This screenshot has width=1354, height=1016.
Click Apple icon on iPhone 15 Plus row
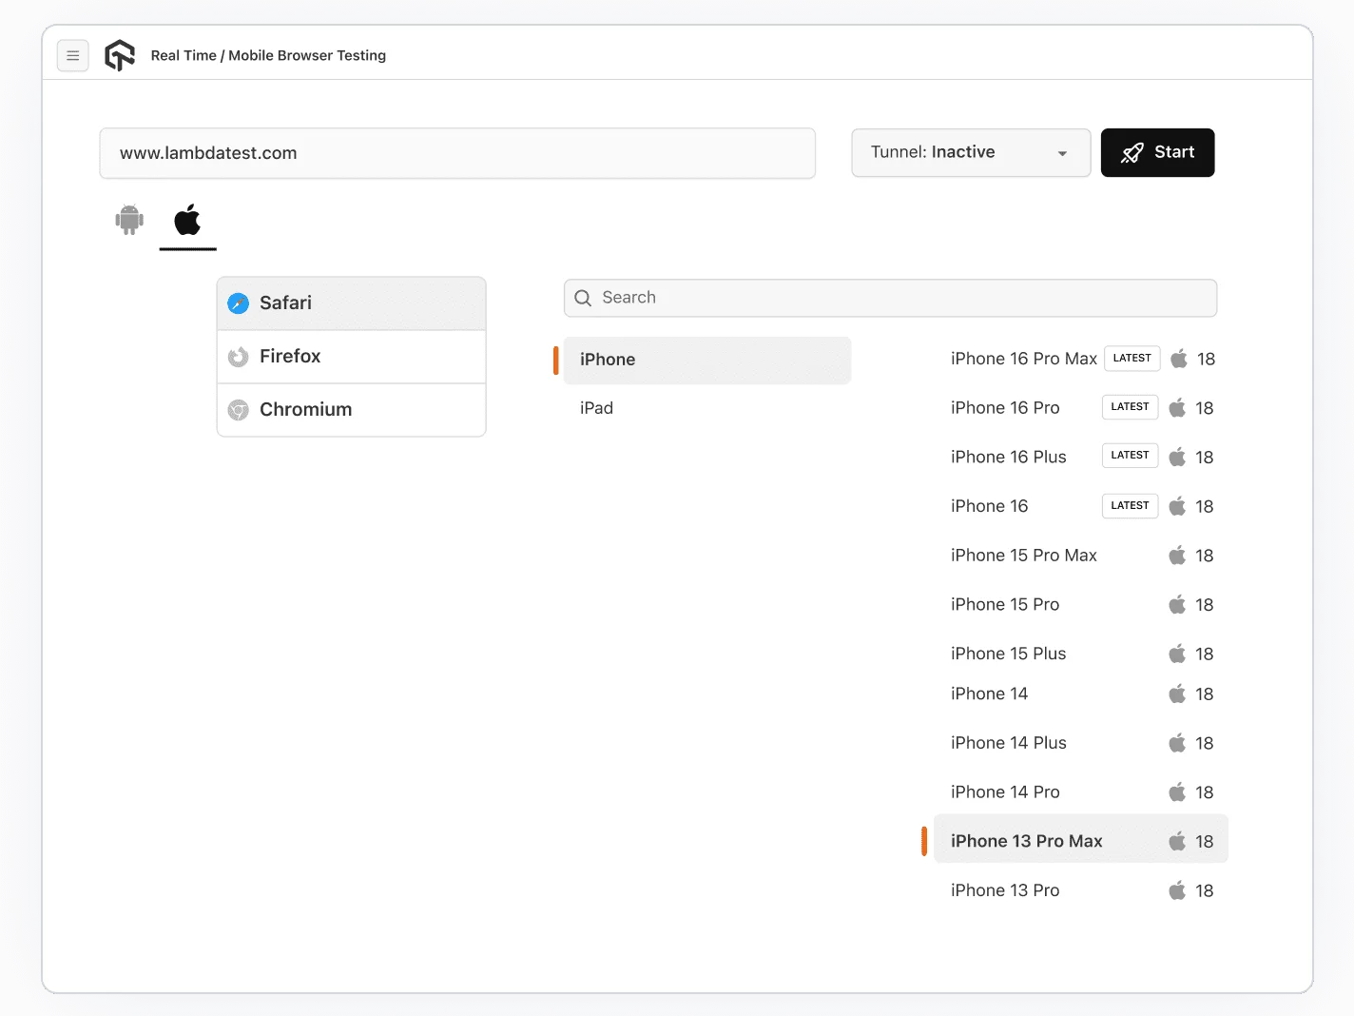tap(1177, 654)
